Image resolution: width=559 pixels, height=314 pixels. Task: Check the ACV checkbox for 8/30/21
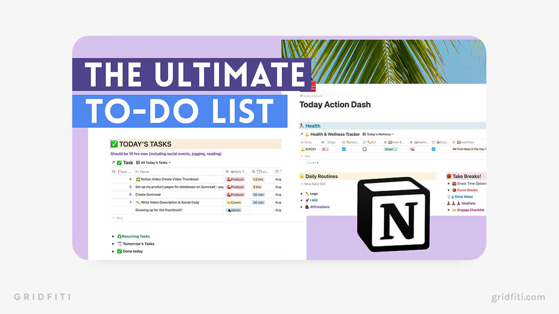click(365, 149)
